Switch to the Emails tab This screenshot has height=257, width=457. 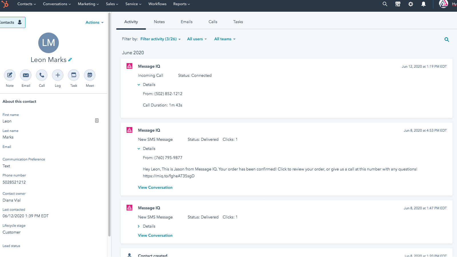[187, 22]
